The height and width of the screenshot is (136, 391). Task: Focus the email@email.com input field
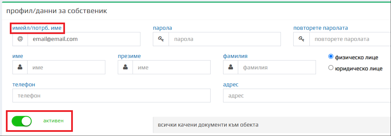(84, 39)
